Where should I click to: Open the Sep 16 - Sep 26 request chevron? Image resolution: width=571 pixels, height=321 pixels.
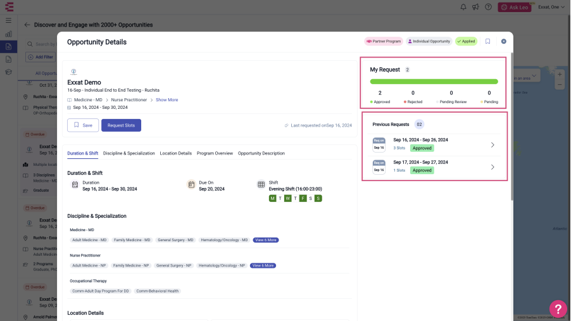(493, 145)
